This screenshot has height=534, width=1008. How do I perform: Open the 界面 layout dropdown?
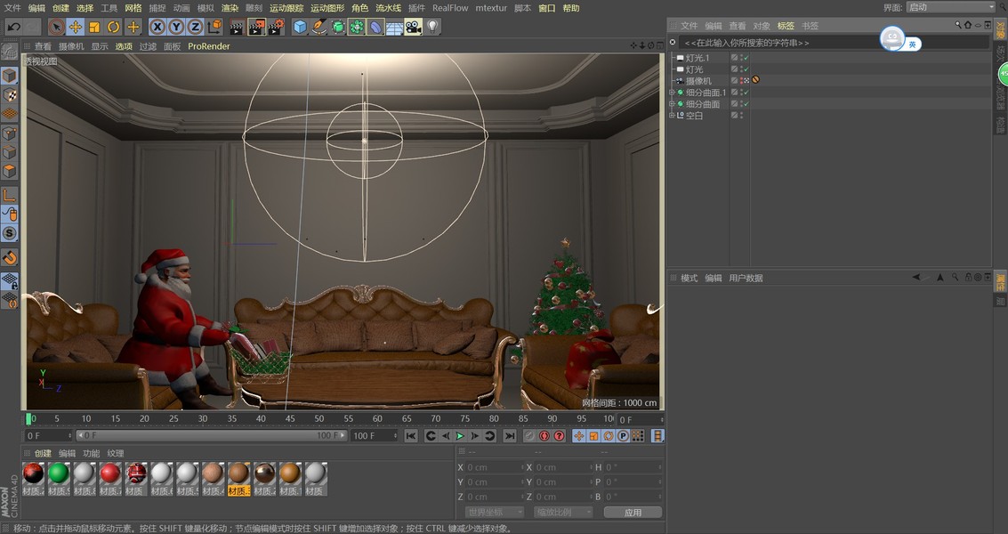(951, 7)
